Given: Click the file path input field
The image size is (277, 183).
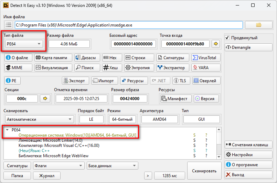Looking at the screenshot, I should tap(129, 25).
